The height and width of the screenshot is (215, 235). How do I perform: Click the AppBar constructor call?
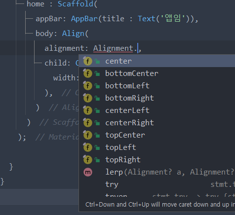coord(84,19)
